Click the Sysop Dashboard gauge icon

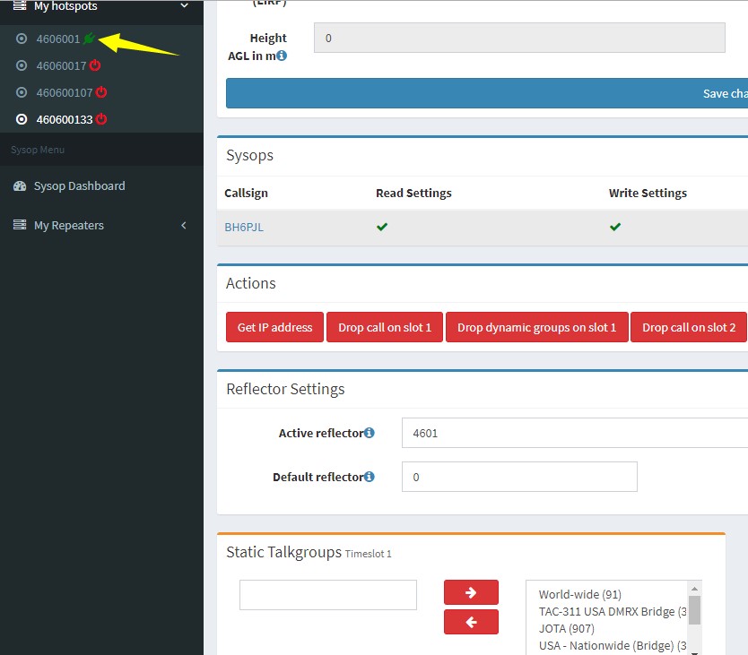(20, 186)
